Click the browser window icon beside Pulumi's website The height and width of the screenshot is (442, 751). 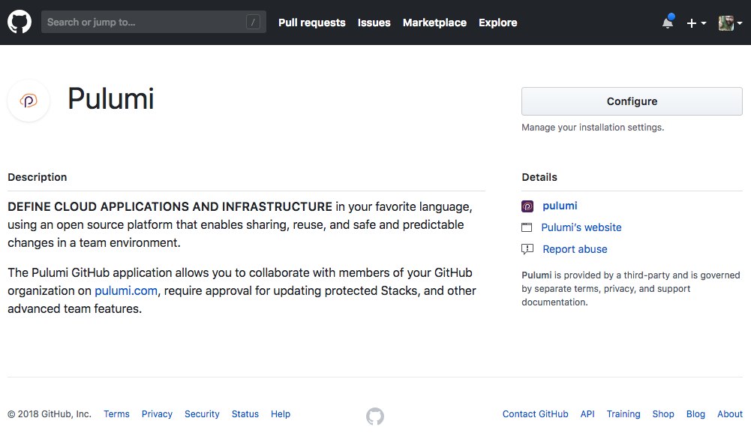[527, 227]
